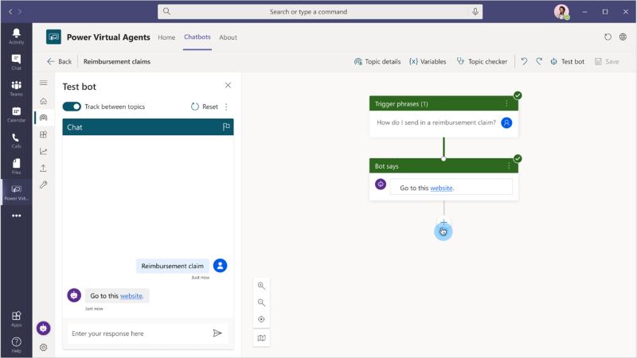Click Reset in the Test bot panel
The image size is (637, 358).
pyautogui.click(x=205, y=107)
